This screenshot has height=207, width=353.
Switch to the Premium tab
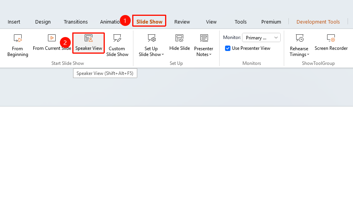(x=271, y=22)
